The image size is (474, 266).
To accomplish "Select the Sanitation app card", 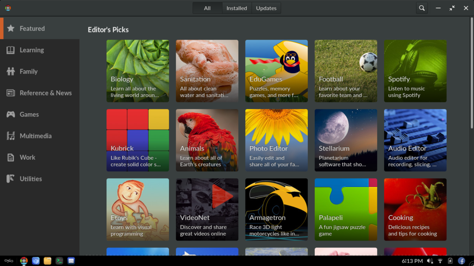I will 207,71.
